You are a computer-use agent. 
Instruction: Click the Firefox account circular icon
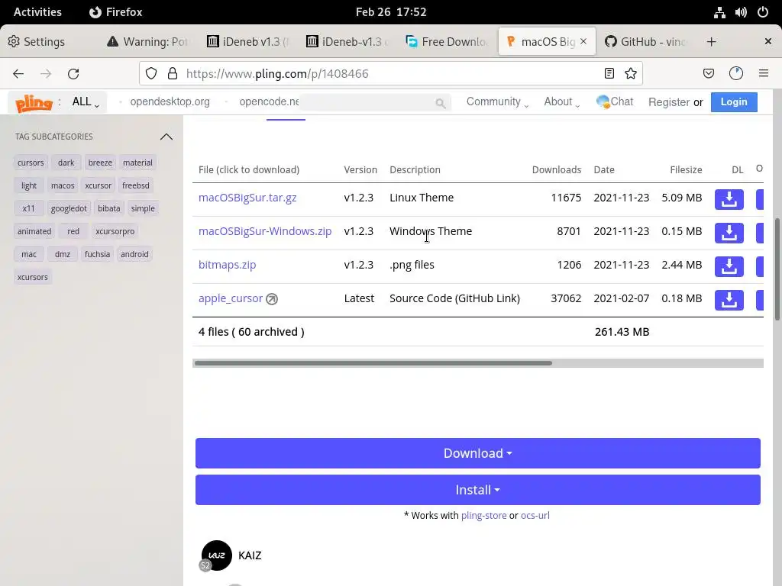pos(736,74)
